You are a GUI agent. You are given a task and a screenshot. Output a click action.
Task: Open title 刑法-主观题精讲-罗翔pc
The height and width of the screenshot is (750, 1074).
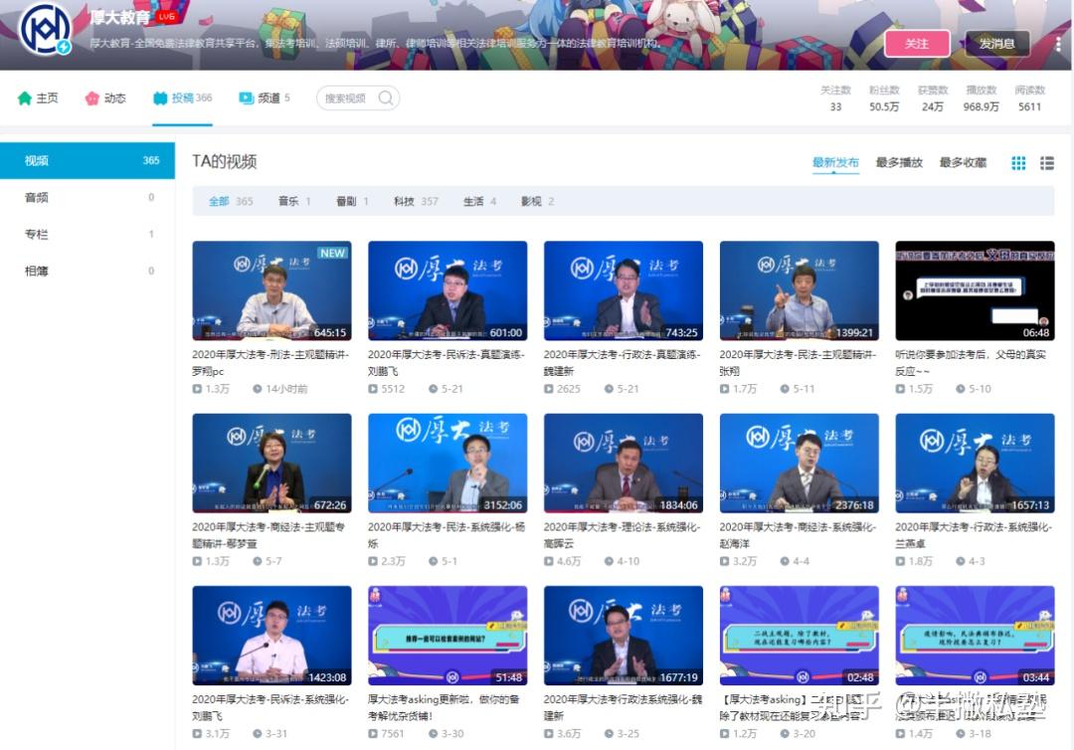pyautogui.click(x=270, y=362)
